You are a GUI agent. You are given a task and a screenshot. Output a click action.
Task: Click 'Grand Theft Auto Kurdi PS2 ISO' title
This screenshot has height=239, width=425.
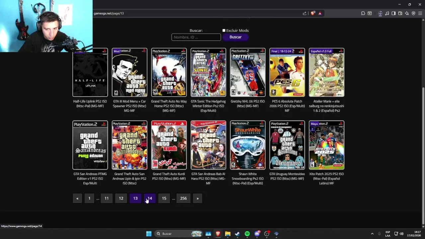tap(169, 176)
